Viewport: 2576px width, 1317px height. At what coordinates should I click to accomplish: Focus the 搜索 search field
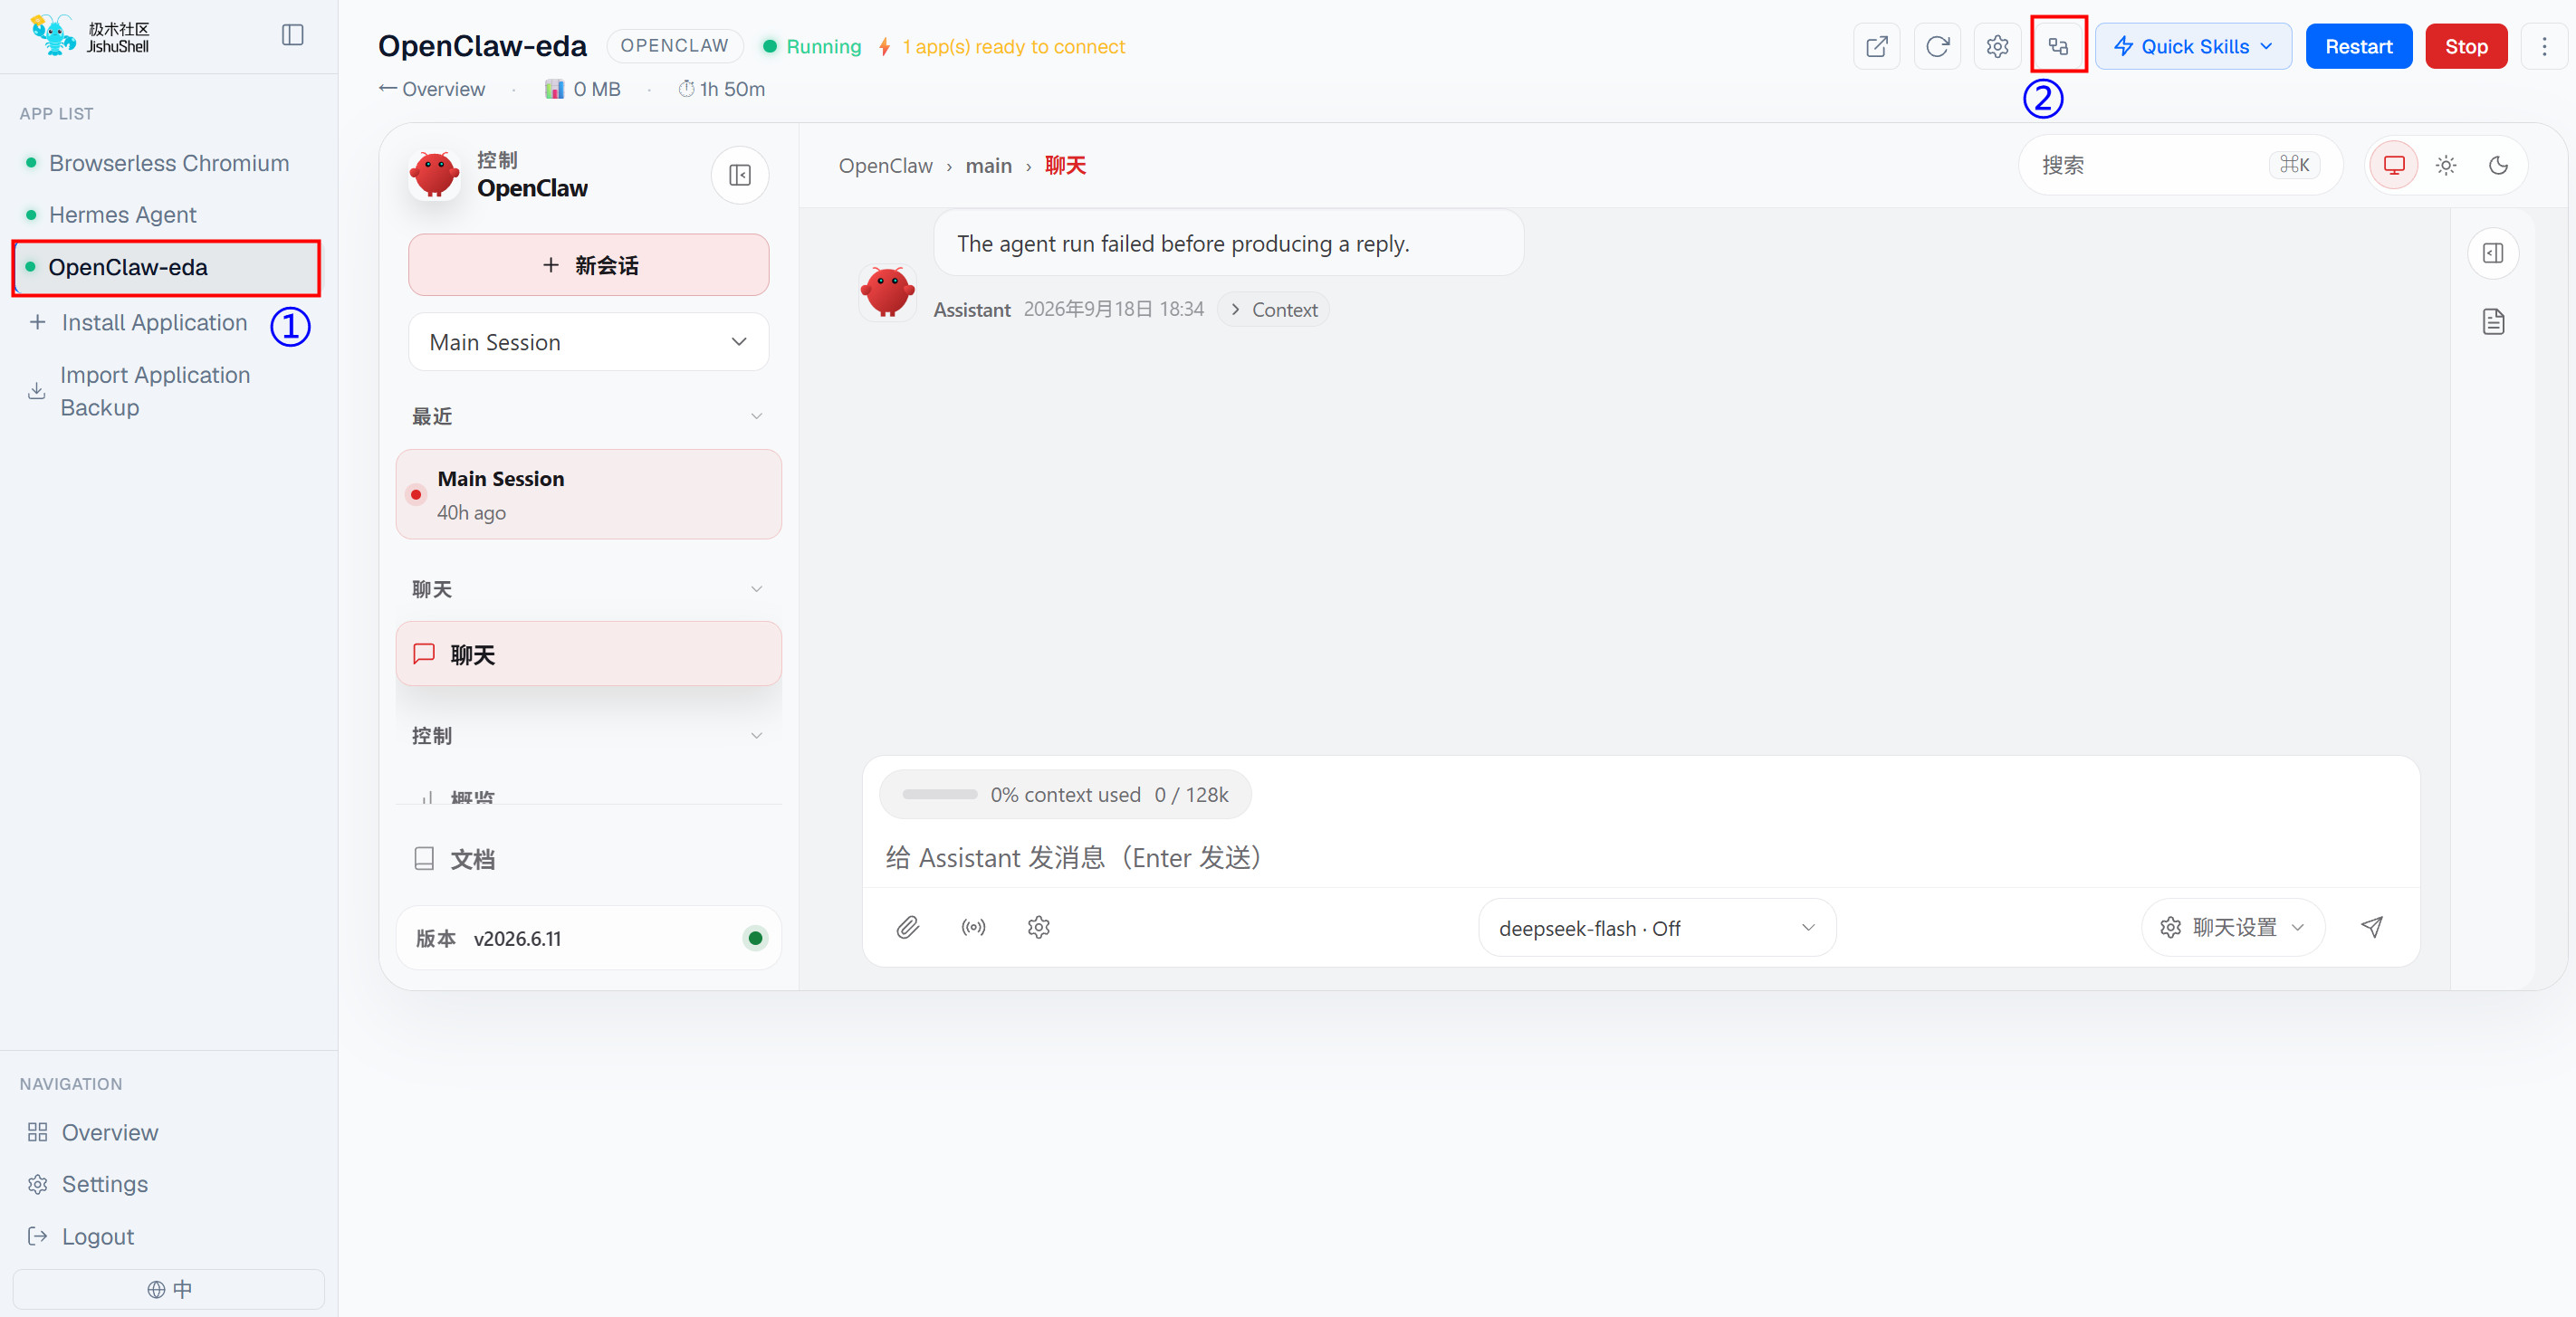tap(2180, 165)
